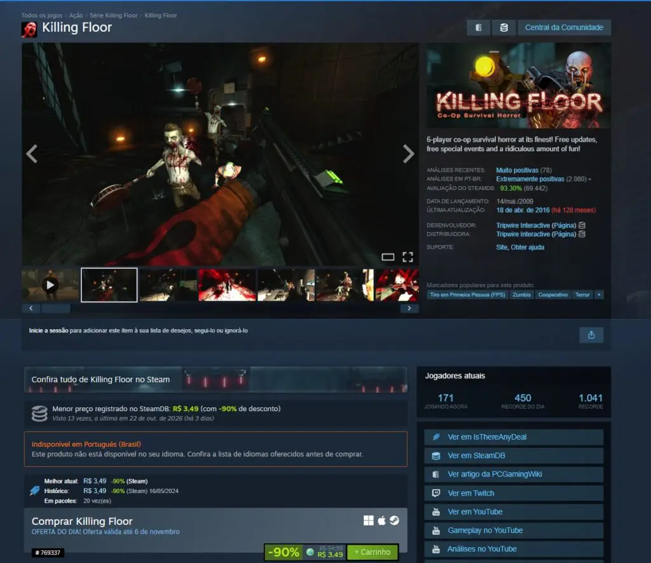Click the Killing Floor game icon beside the title

pos(29,30)
